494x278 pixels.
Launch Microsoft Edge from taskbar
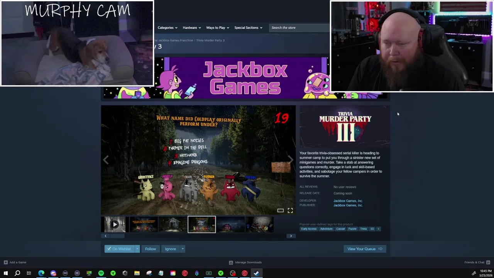41,273
